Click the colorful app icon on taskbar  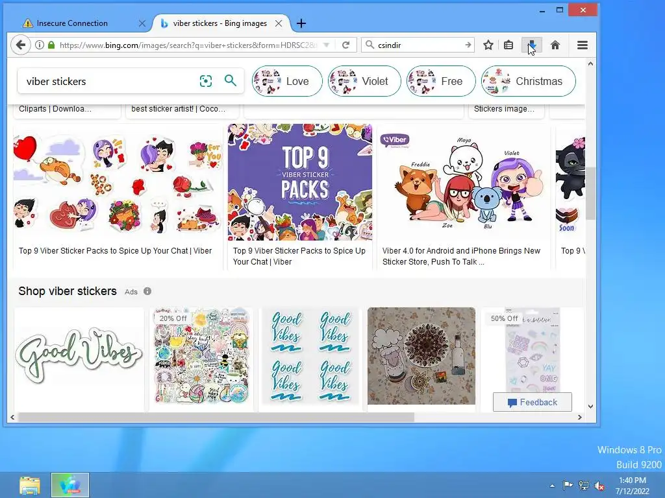pyautogui.click(x=70, y=485)
